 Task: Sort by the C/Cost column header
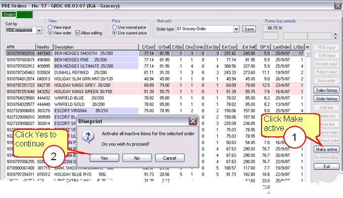[x=147, y=47]
